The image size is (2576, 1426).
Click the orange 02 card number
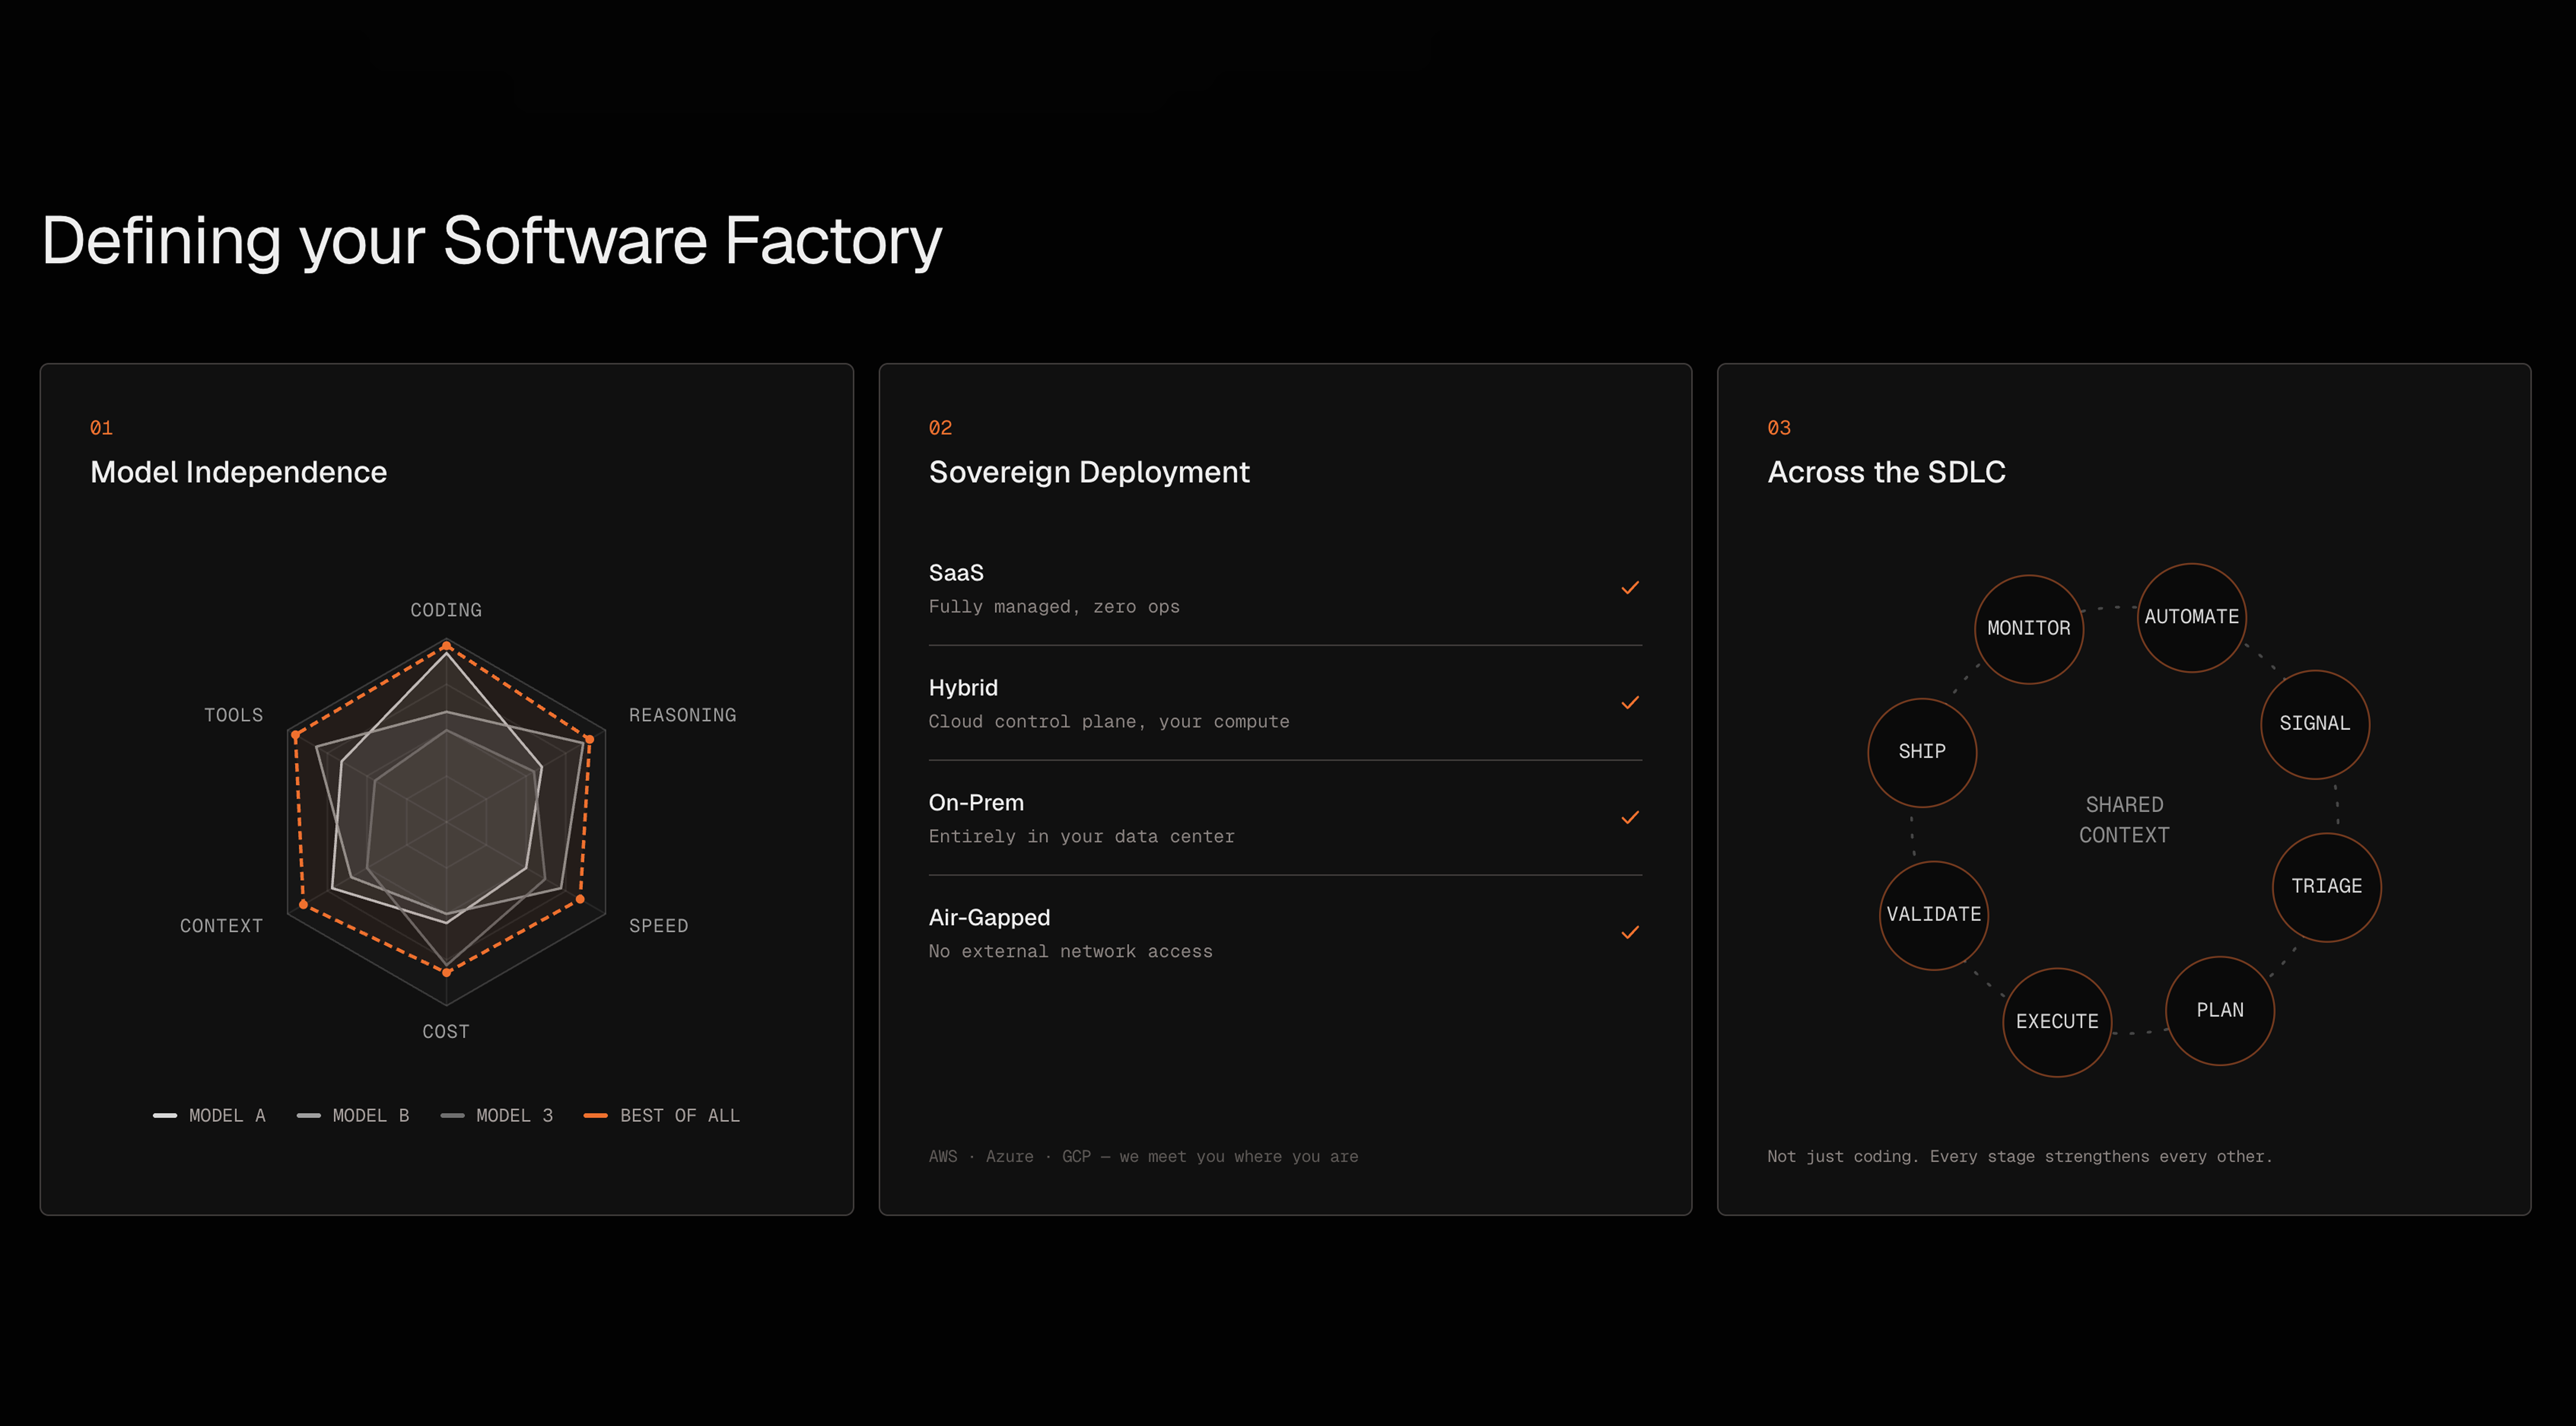[x=940, y=428]
